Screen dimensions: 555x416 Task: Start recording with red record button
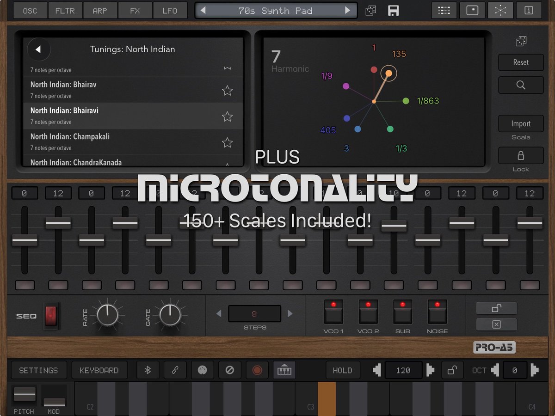257,370
